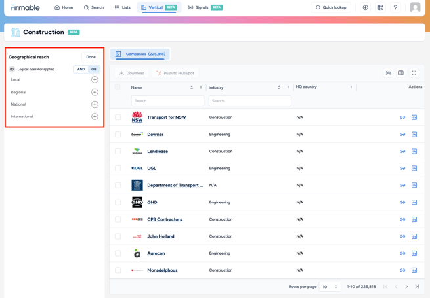
Task: Open Industry column options menu
Action: tap(288, 87)
